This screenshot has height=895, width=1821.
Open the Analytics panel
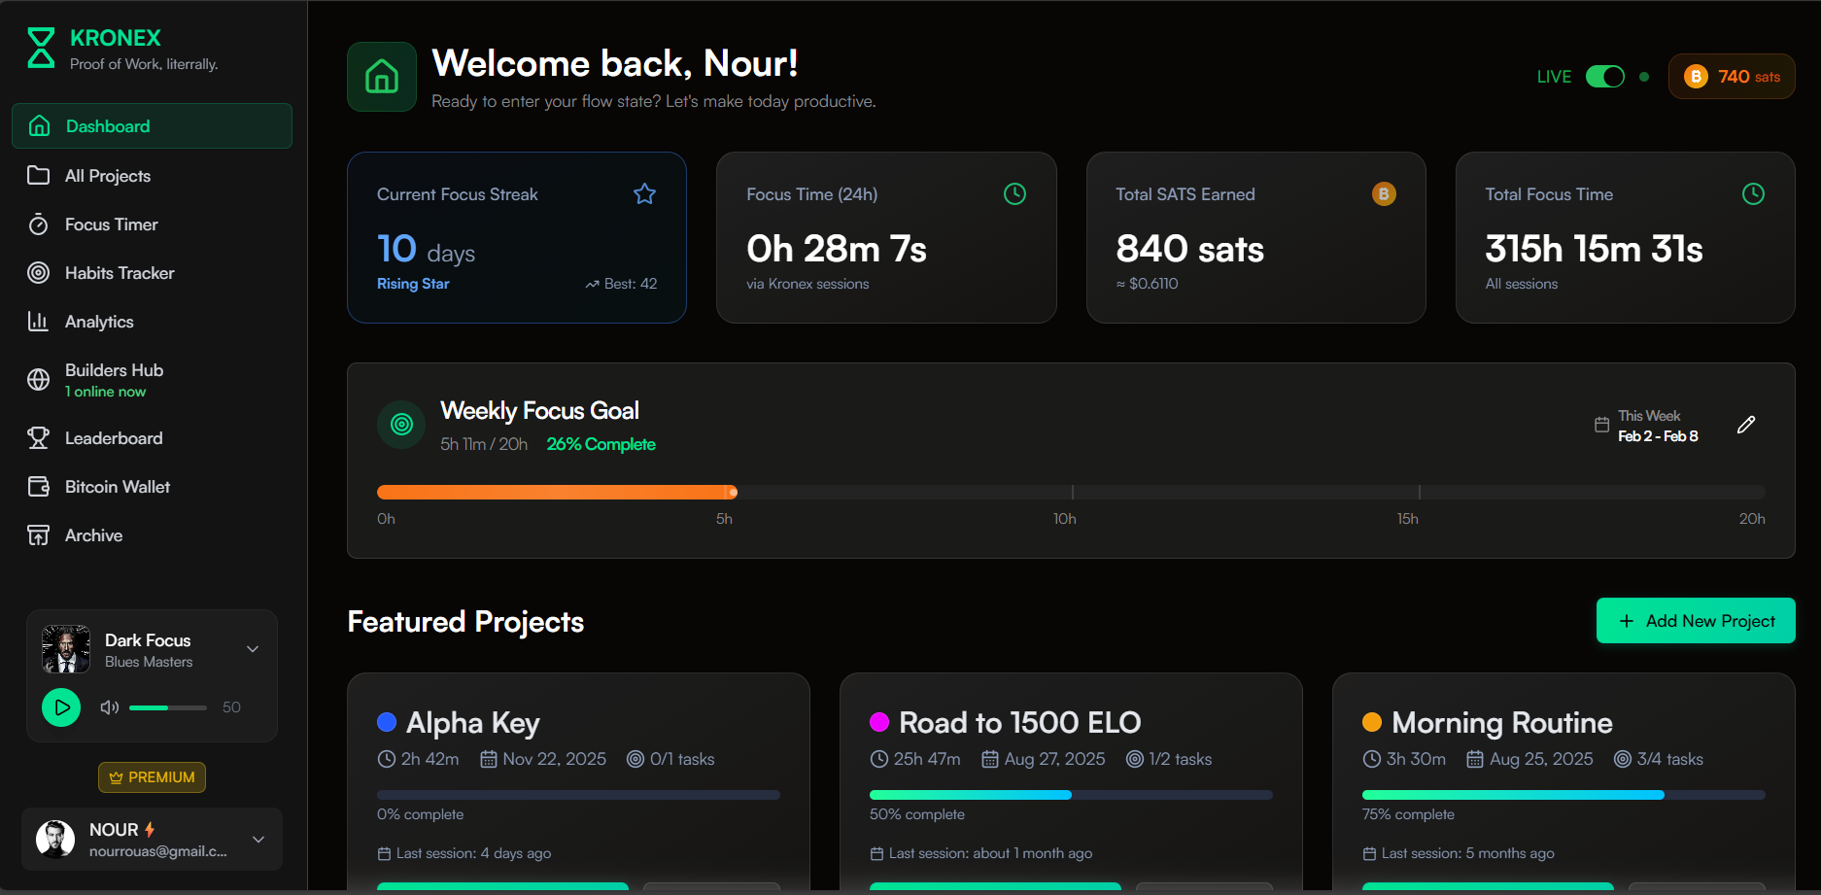tap(98, 322)
